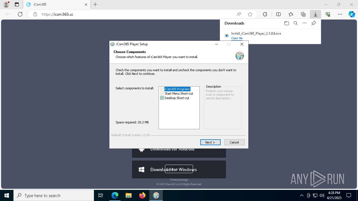Launch Firefox from taskbar
The width and height of the screenshot is (358, 201).
pyautogui.click(x=142, y=195)
